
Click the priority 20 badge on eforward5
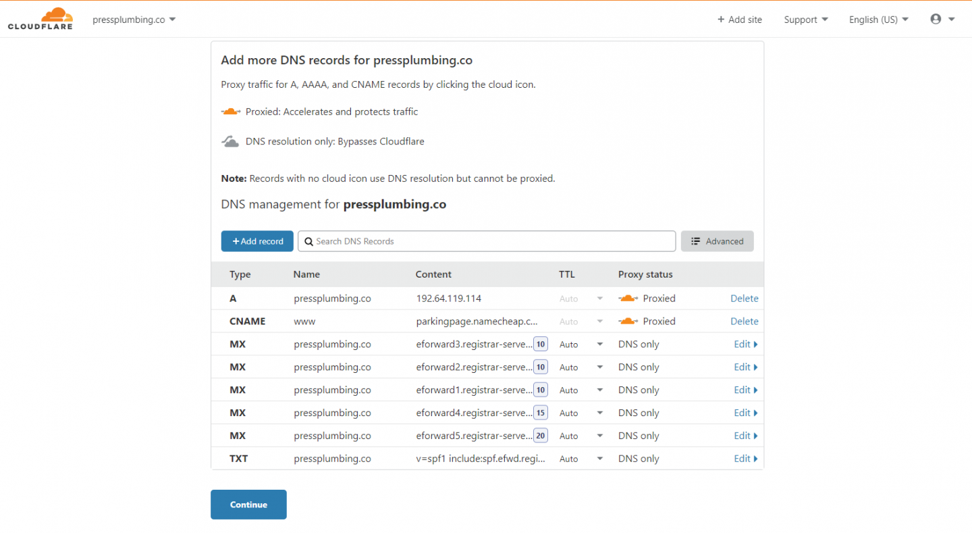[541, 436]
